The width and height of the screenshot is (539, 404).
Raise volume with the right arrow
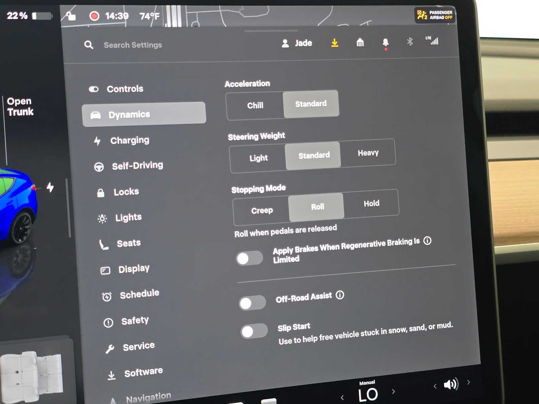[x=468, y=382]
